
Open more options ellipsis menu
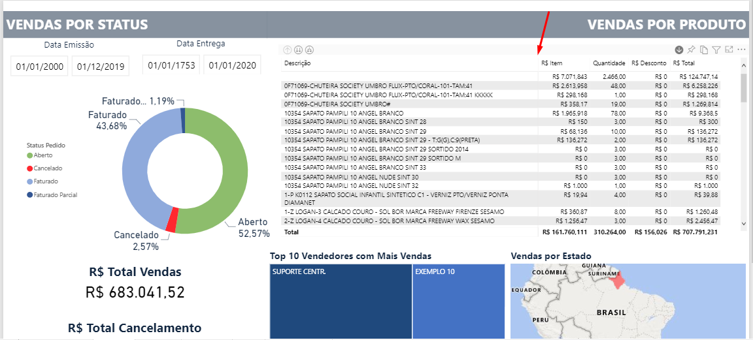pos(741,50)
